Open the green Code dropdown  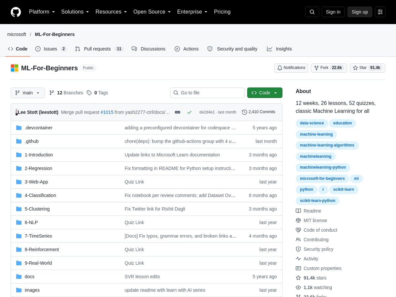click(265, 93)
